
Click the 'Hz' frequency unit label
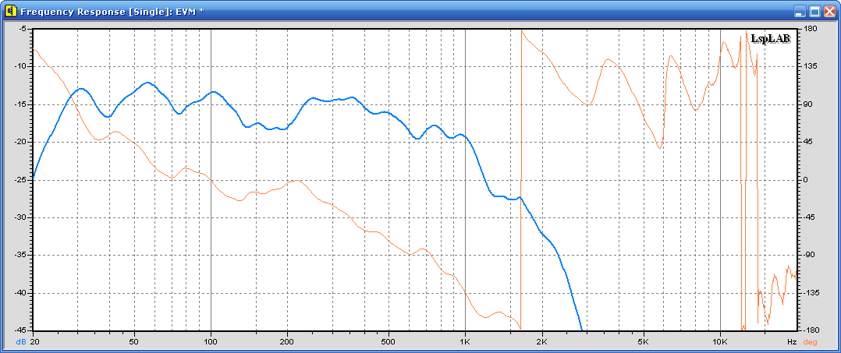point(792,341)
